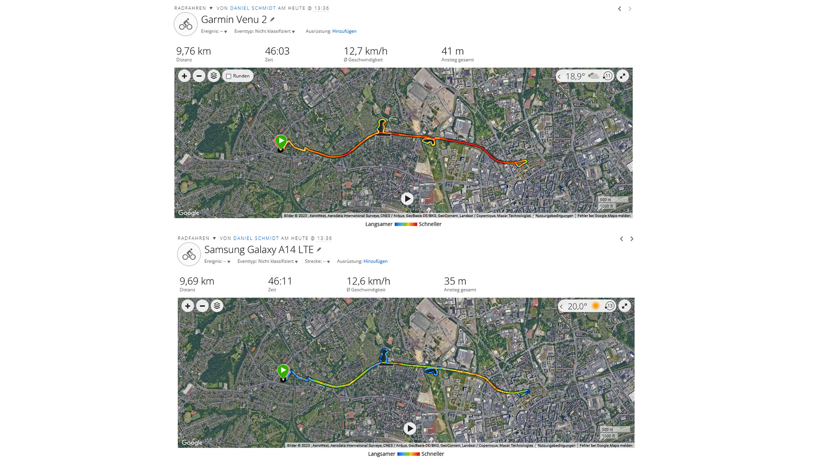
Task: Open Ereignis dropdown for Garmin Venu 2
Action: [x=225, y=32]
